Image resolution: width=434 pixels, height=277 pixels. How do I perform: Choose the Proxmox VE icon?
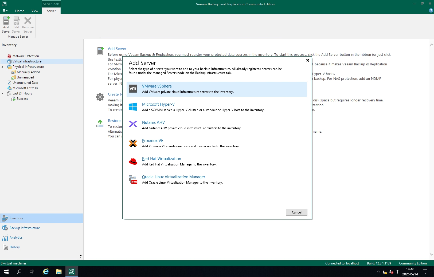pyautogui.click(x=133, y=143)
